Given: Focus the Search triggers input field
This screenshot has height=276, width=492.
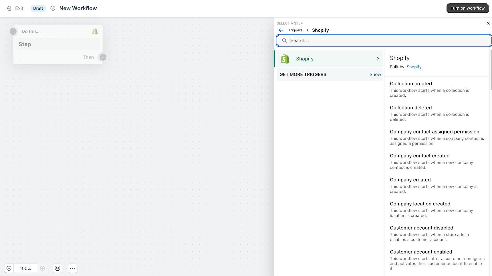Looking at the screenshot, I should pyautogui.click(x=384, y=40).
